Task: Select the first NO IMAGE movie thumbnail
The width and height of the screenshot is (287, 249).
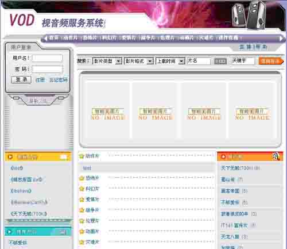Action: [108, 110]
